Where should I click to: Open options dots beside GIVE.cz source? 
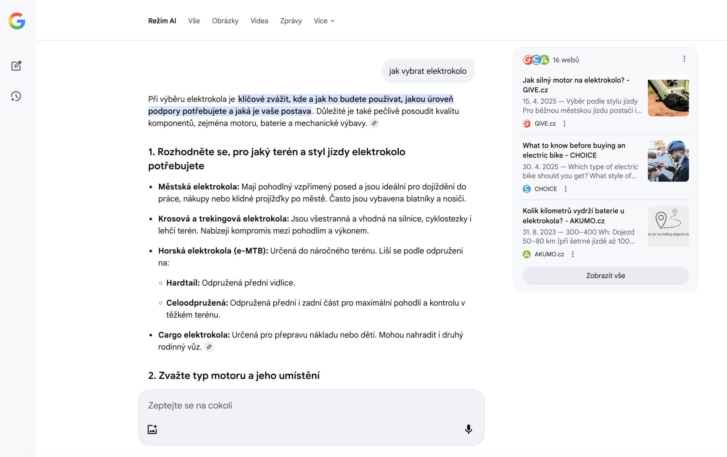[x=565, y=123]
